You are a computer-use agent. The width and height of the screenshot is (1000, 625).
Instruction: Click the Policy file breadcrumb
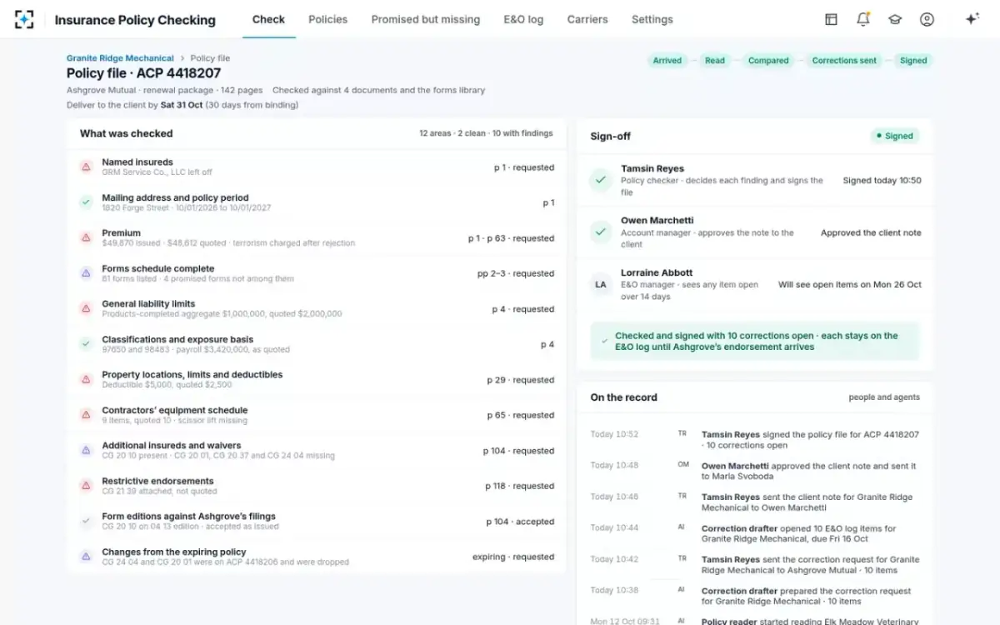pos(210,58)
